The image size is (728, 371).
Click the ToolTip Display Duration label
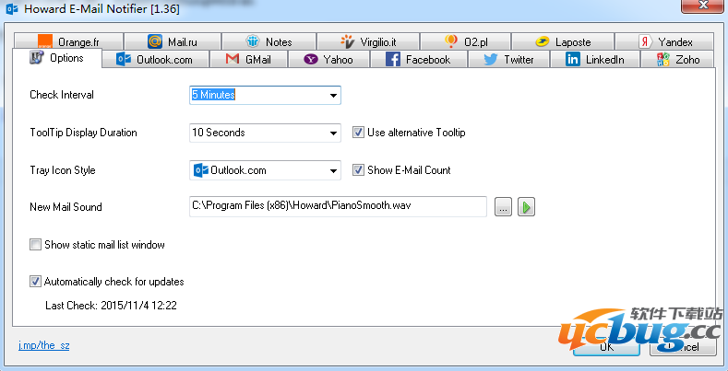(x=84, y=133)
